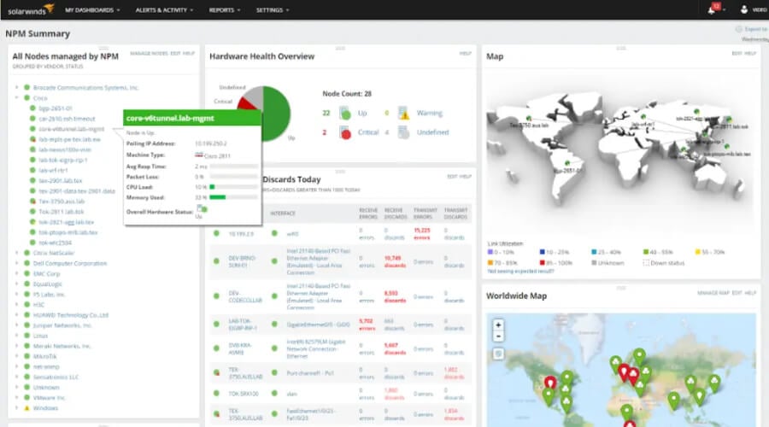Image resolution: width=769 pixels, height=427 pixels.
Task: Click the Overall Hardware Status icon in tooltip
Action: (202, 209)
